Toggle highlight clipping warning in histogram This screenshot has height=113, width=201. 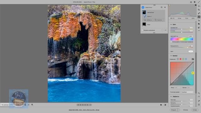[196, 5]
